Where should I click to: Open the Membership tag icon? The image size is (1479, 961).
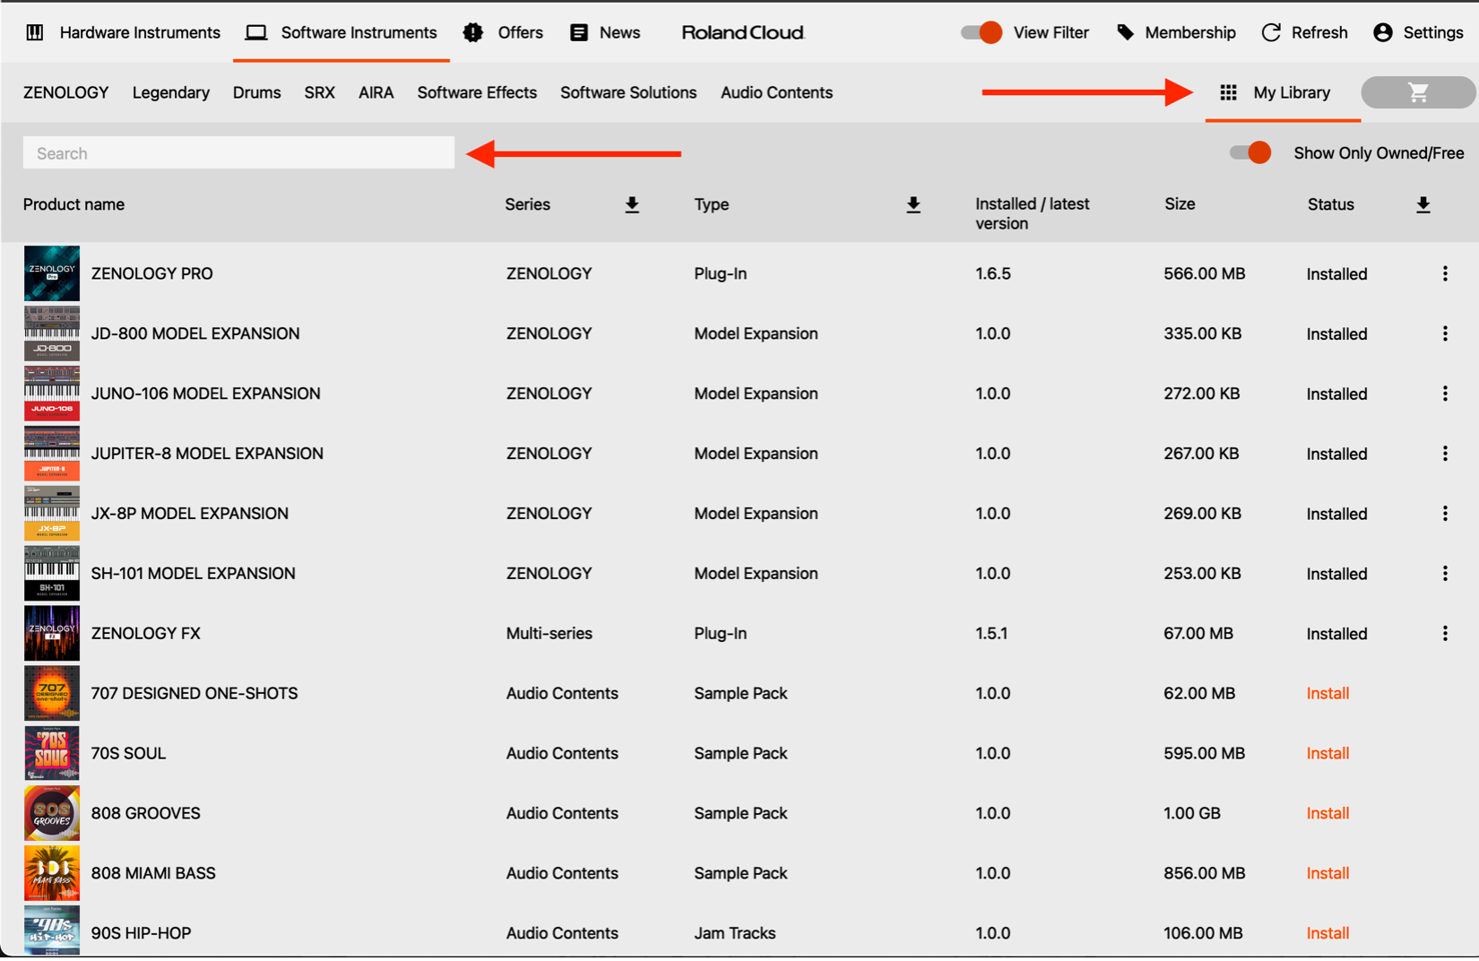(x=1125, y=32)
